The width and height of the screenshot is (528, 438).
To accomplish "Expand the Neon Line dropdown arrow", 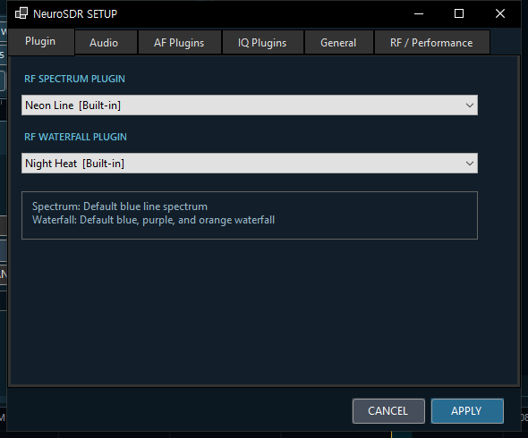I will tap(470, 105).
